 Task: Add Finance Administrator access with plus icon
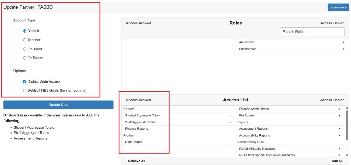pyautogui.click(x=339, y=109)
